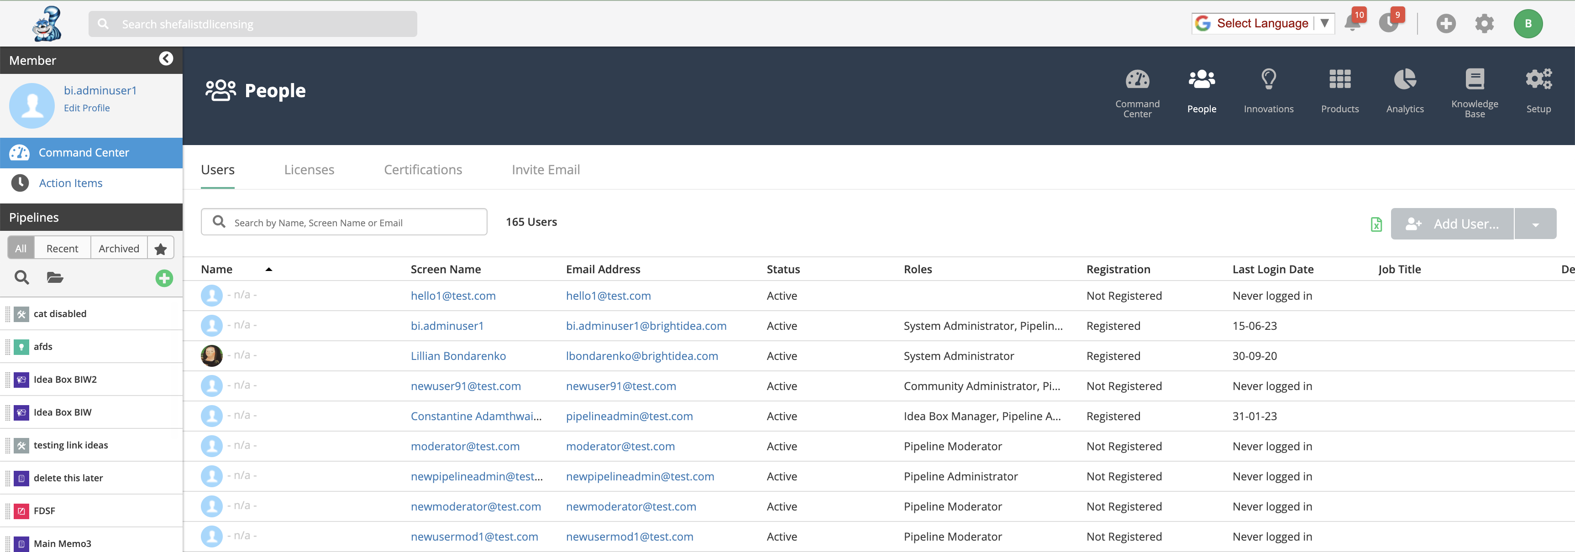Screen dimensions: 1575x552
Task: Switch to the Invite Email tab
Action: [x=546, y=170]
